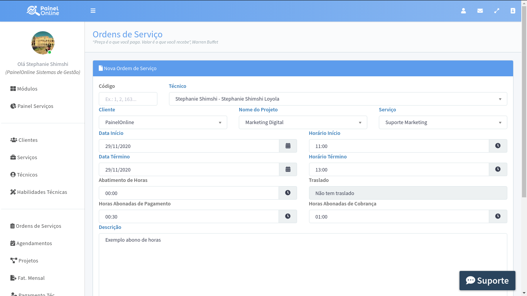This screenshot has height=296, width=527.
Task: Toggle the hamburger sidebar menu icon
Action: click(x=93, y=11)
